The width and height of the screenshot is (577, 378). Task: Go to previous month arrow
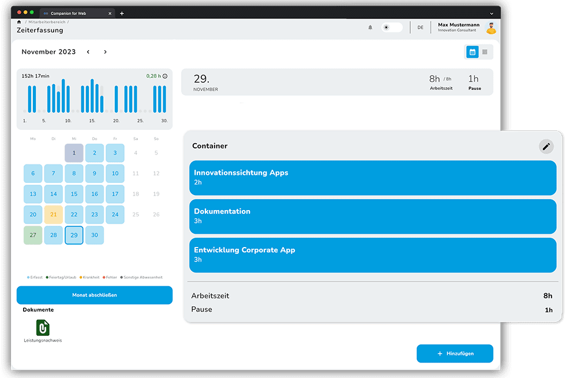tap(88, 52)
